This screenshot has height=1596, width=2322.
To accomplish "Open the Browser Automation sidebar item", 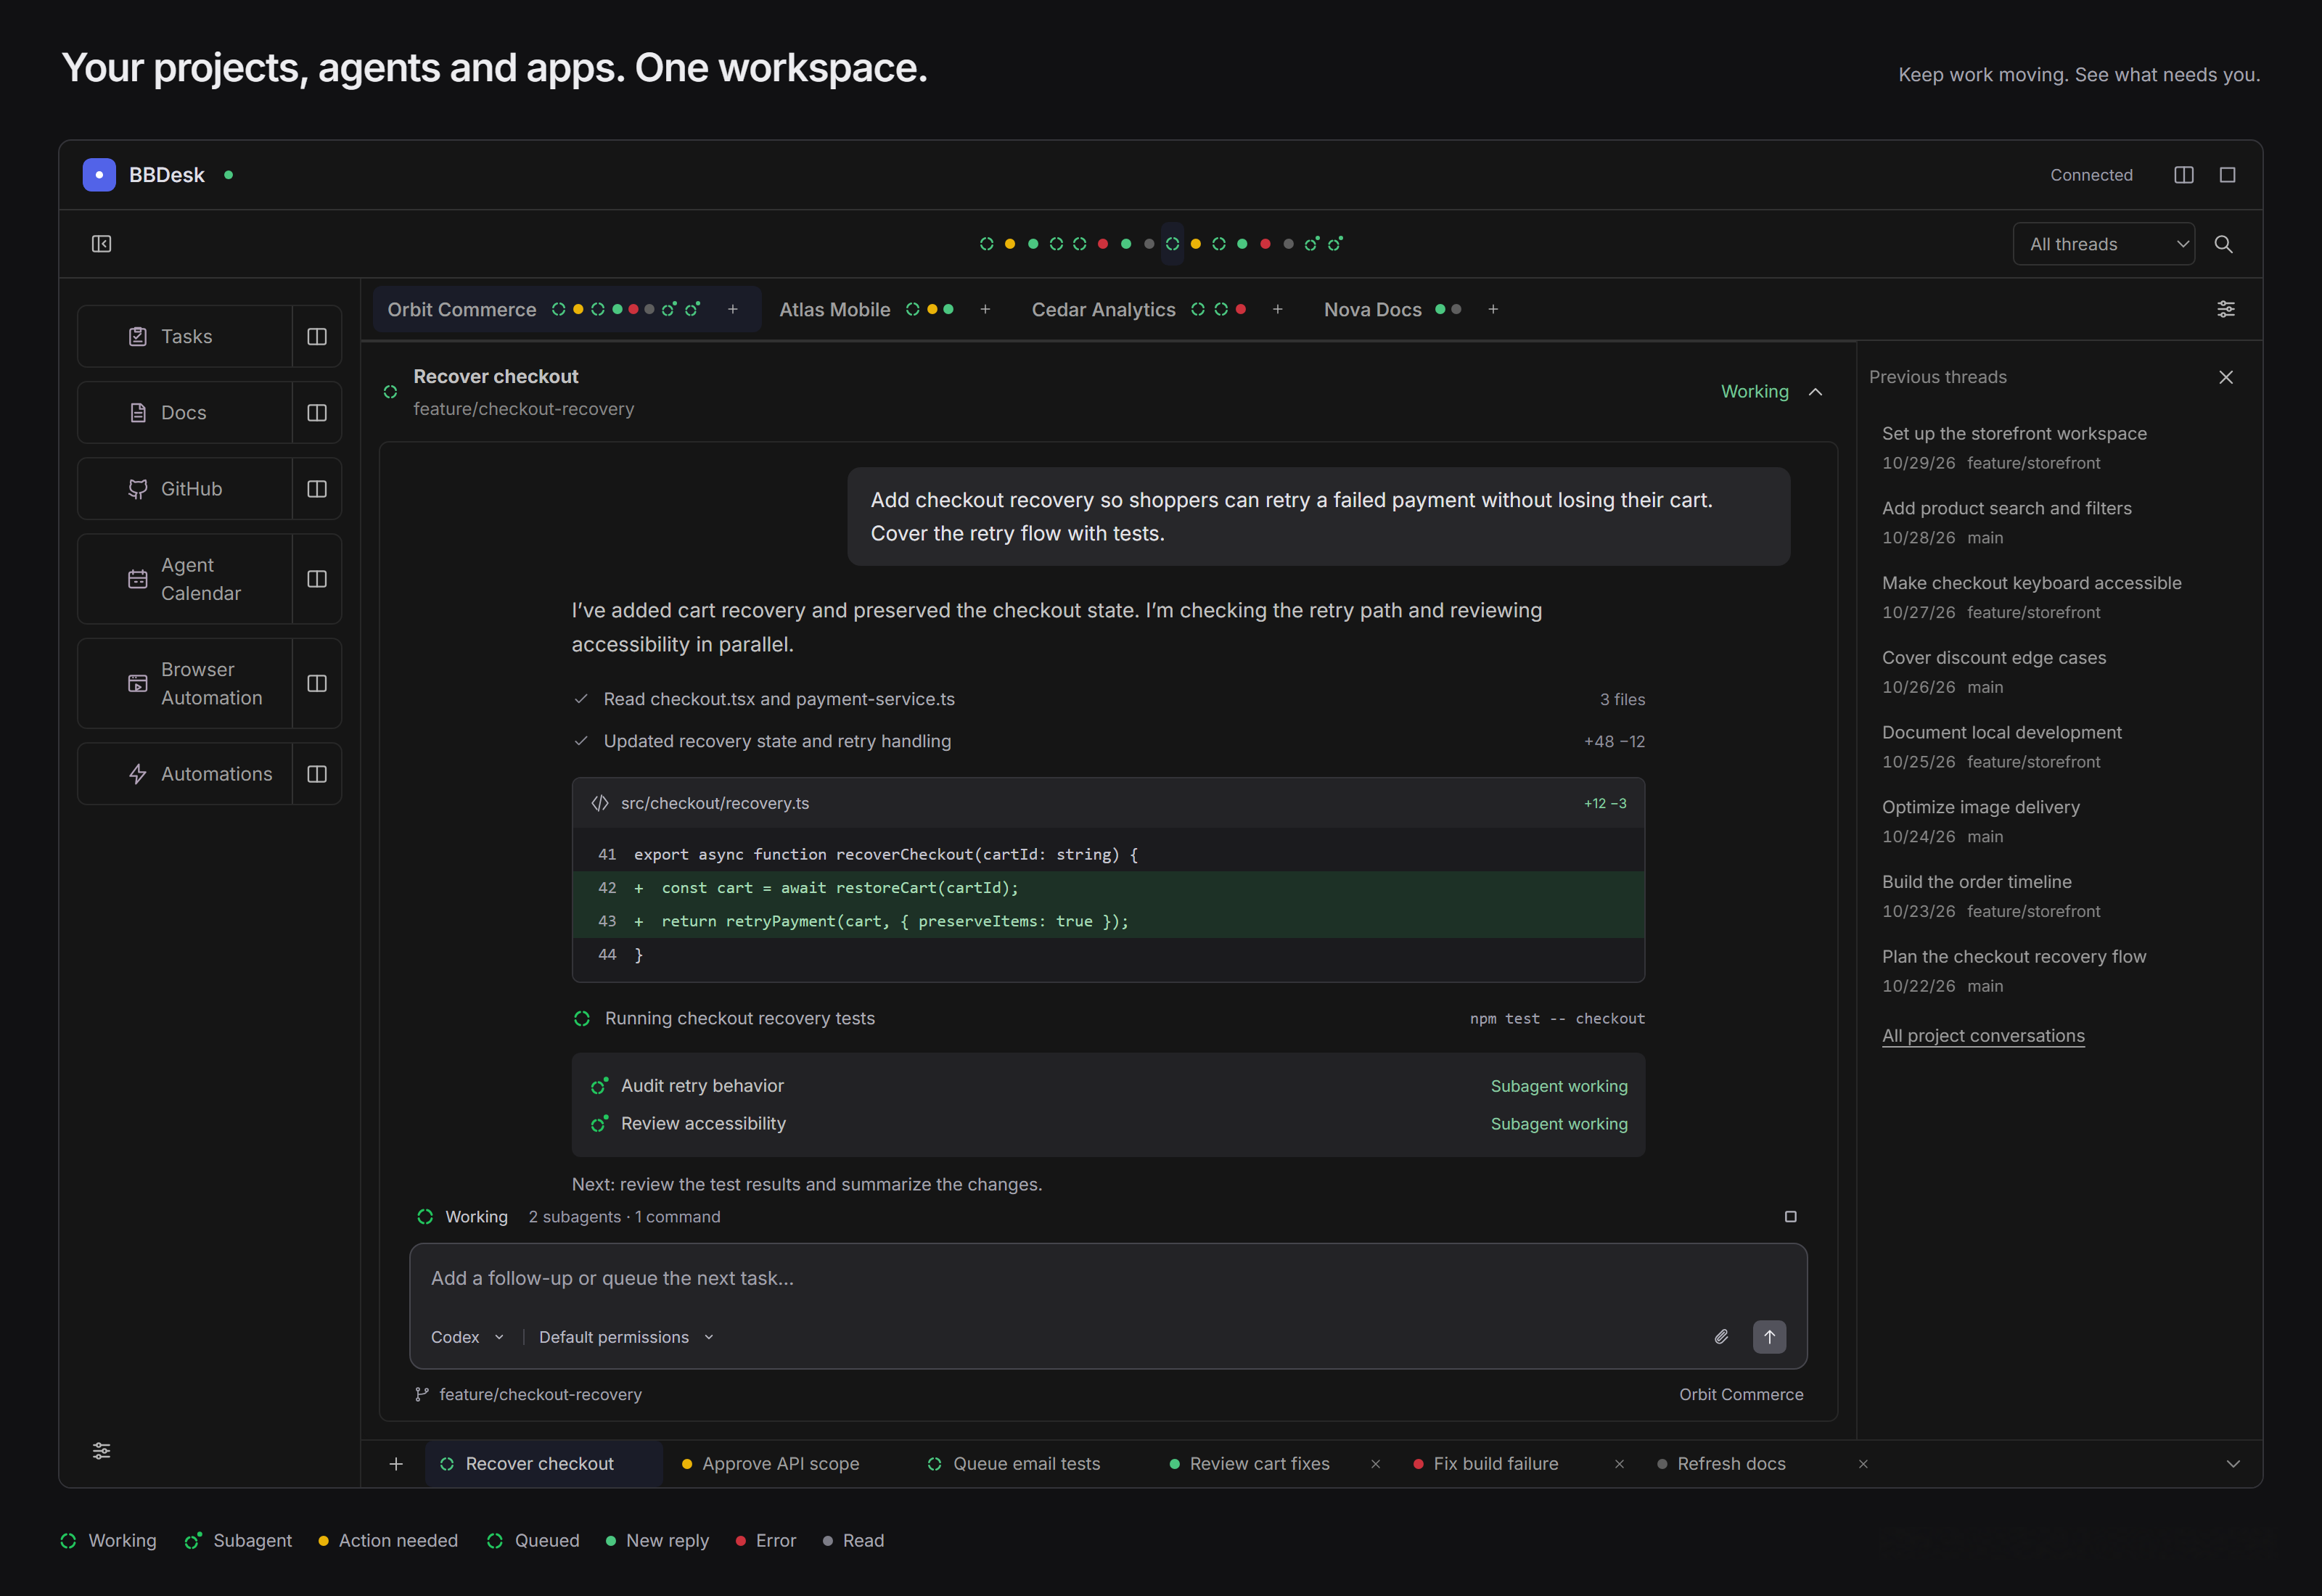I will click(185, 683).
